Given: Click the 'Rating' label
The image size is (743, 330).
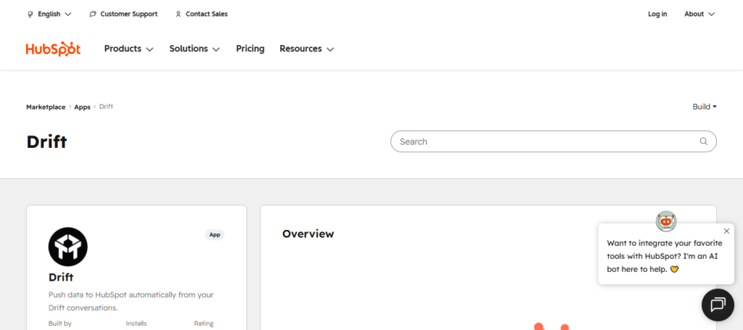Looking at the screenshot, I should tap(204, 324).
